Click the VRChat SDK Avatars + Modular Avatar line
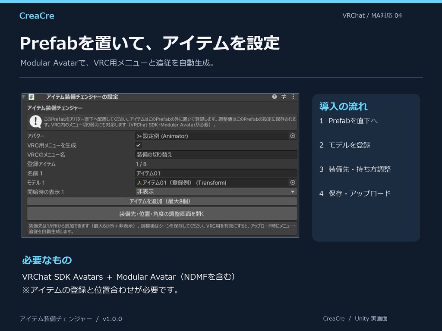 click(x=129, y=277)
